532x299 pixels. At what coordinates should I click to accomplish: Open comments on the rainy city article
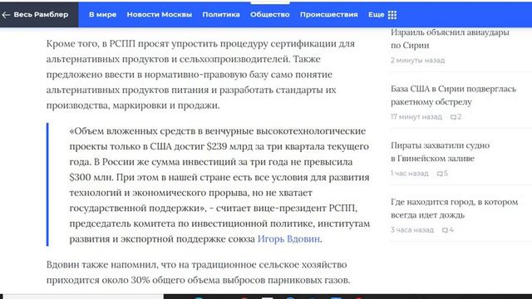click(x=448, y=230)
